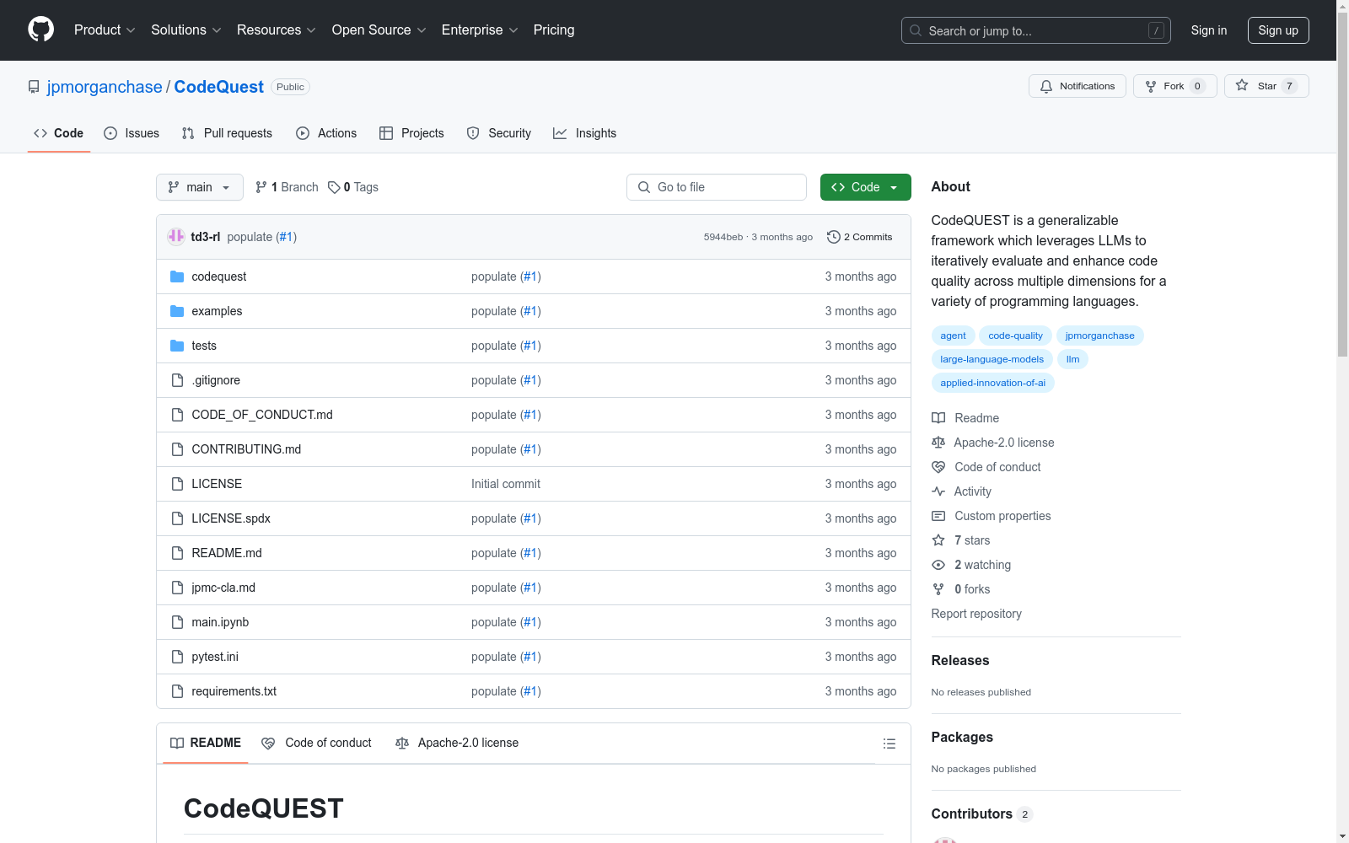Click the .gitignore file icon
Image resolution: width=1349 pixels, height=843 pixels.
point(177,380)
